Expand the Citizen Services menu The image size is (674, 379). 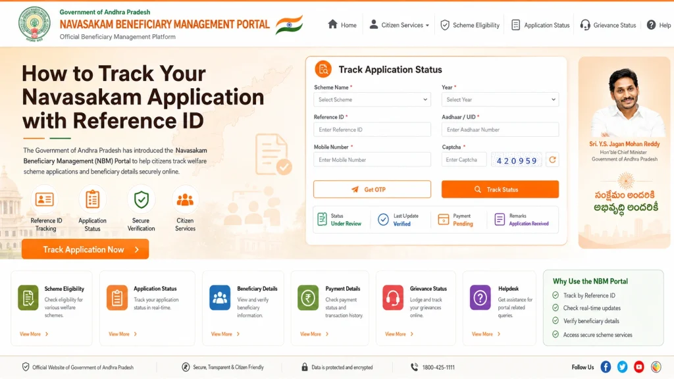(x=400, y=25)
